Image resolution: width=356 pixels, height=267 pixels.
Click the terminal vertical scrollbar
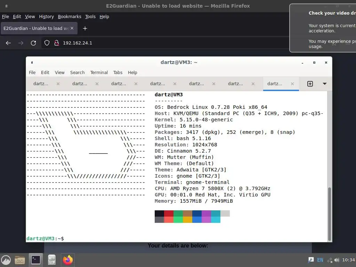[330, 214]
